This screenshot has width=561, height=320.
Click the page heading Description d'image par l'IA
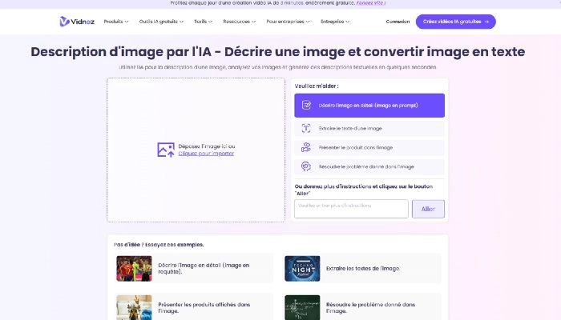[x=277, y=51]
